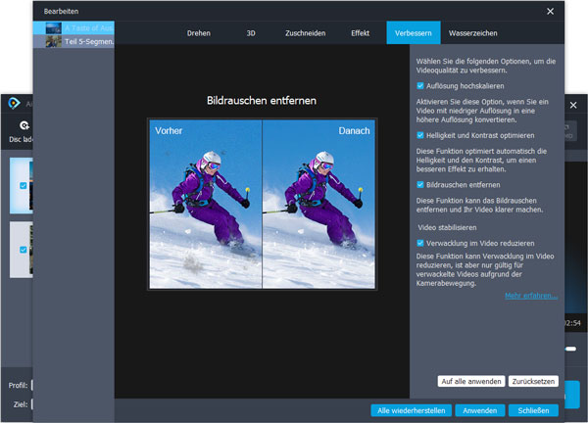Toggle second video checkbox in main window
Viewport: 588px width, 423px height.
(24, 250)
